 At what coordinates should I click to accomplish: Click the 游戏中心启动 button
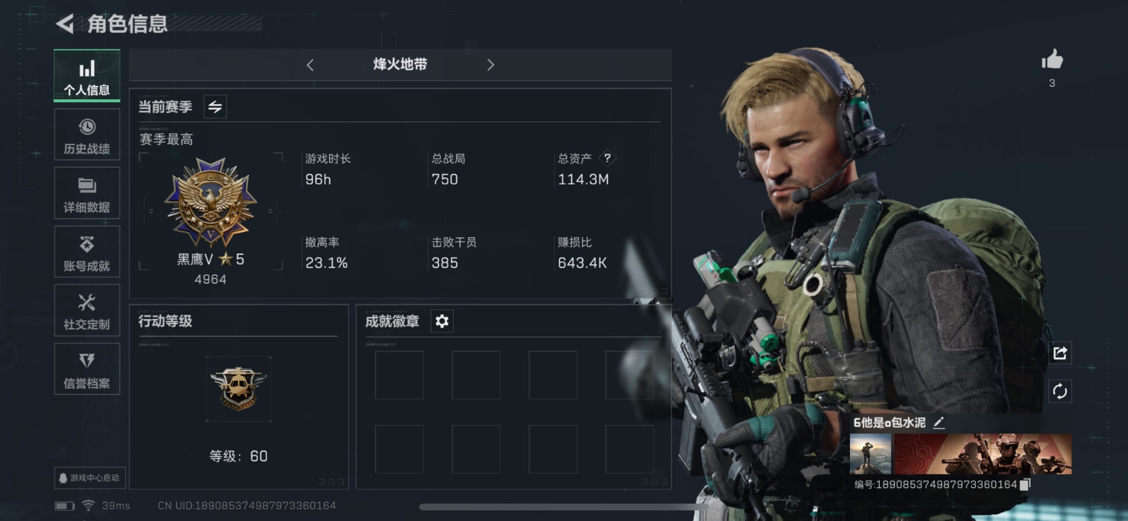[89, 478]
